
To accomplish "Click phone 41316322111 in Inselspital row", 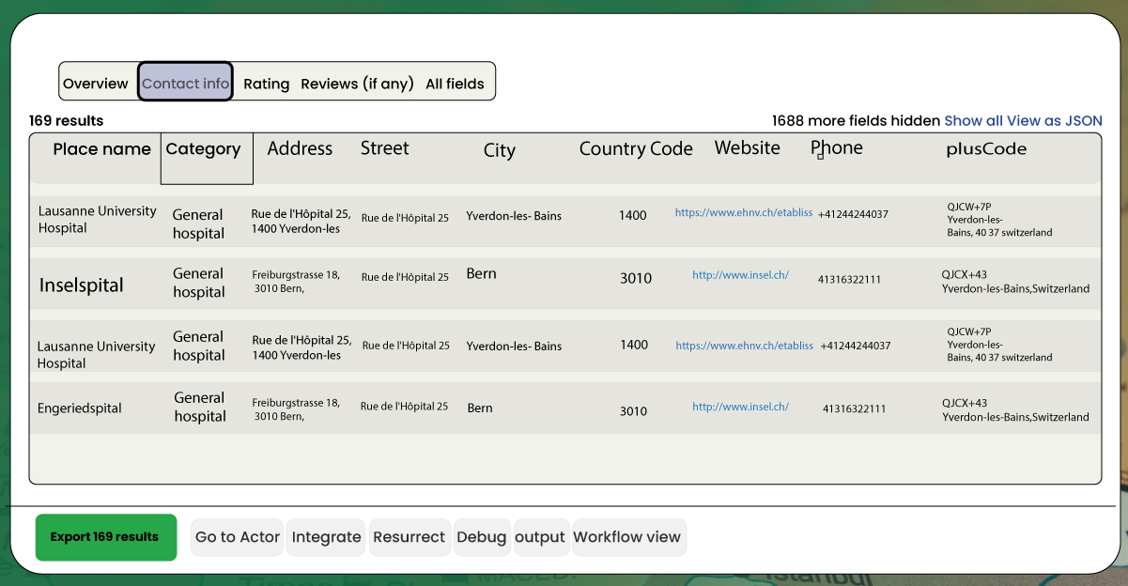I will click(849, 280).
